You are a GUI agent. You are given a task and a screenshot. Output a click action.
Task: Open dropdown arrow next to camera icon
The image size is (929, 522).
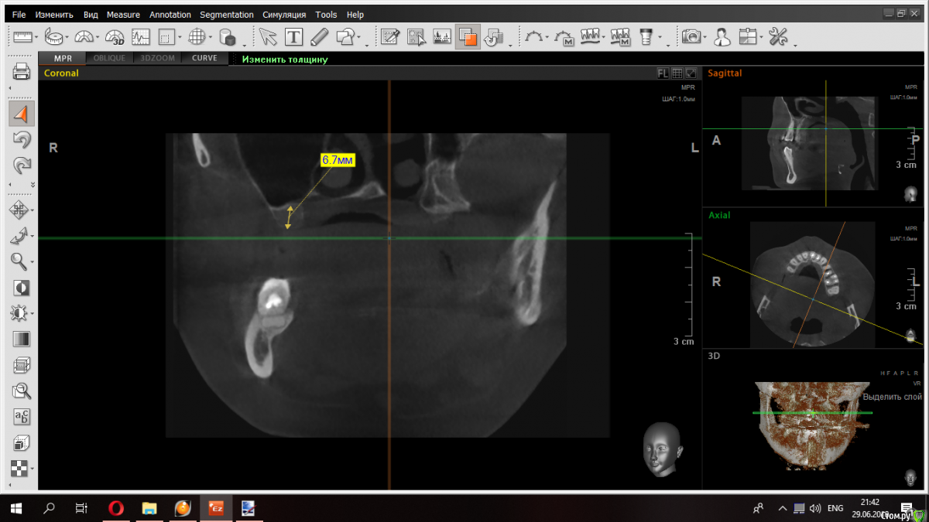click(x=705, y=37)
